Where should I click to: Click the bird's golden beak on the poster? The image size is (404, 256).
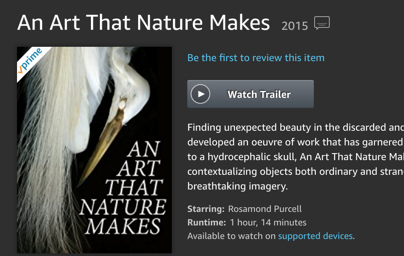pos(103,141)
